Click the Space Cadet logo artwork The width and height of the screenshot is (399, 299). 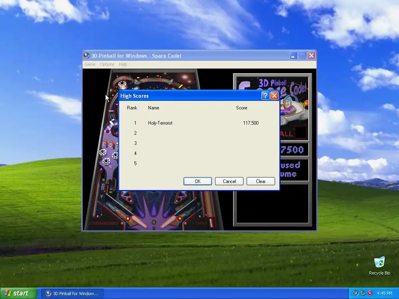pyautogui.click(x=295, y=102)
